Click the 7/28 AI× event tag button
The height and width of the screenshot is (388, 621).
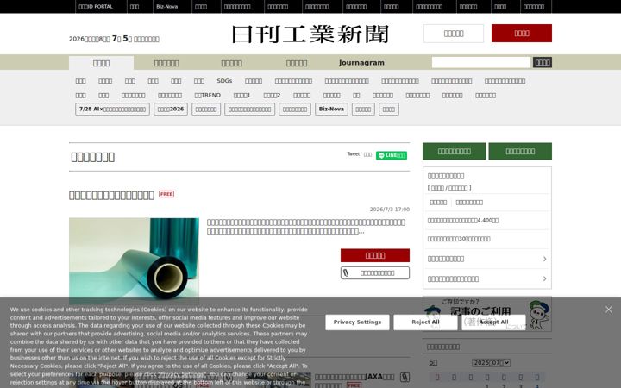[x=112, y=110]
